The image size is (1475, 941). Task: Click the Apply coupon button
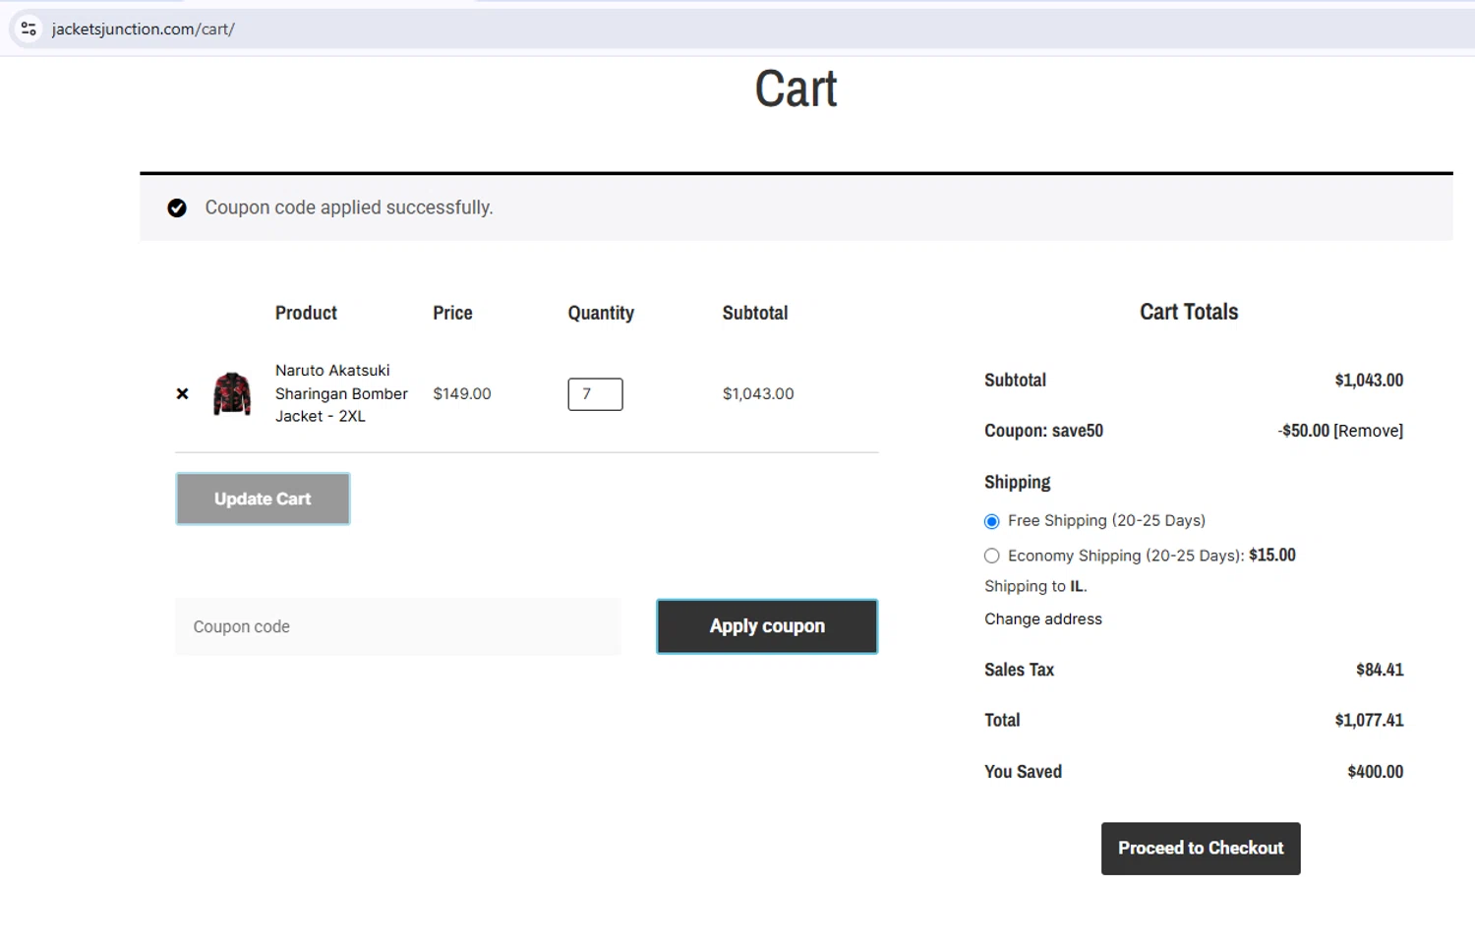click(767, 626)
